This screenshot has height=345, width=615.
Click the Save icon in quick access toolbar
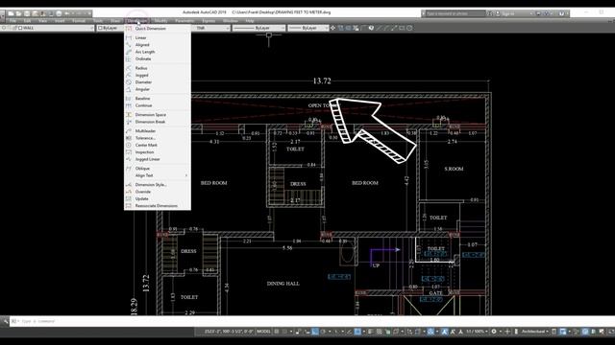(27, 13)
